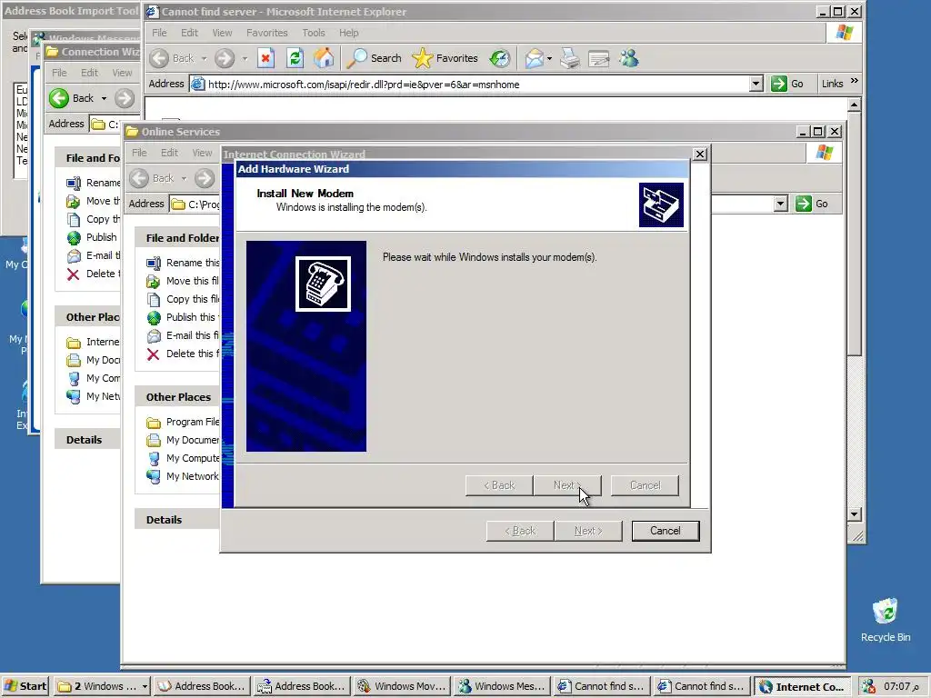Open Program Files link in Other Places

(182, 422)
